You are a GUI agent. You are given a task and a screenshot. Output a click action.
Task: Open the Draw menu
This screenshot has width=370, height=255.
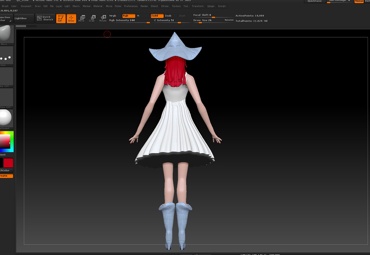pyautogui.click(x=38, y=6)
